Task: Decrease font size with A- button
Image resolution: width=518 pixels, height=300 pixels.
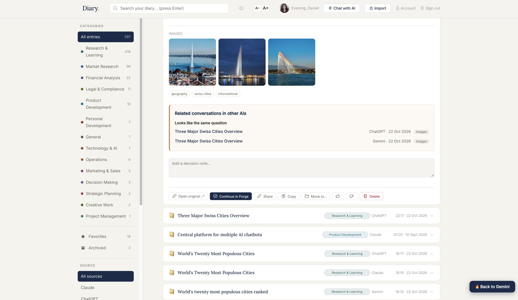Action: (x=257, y=8)
